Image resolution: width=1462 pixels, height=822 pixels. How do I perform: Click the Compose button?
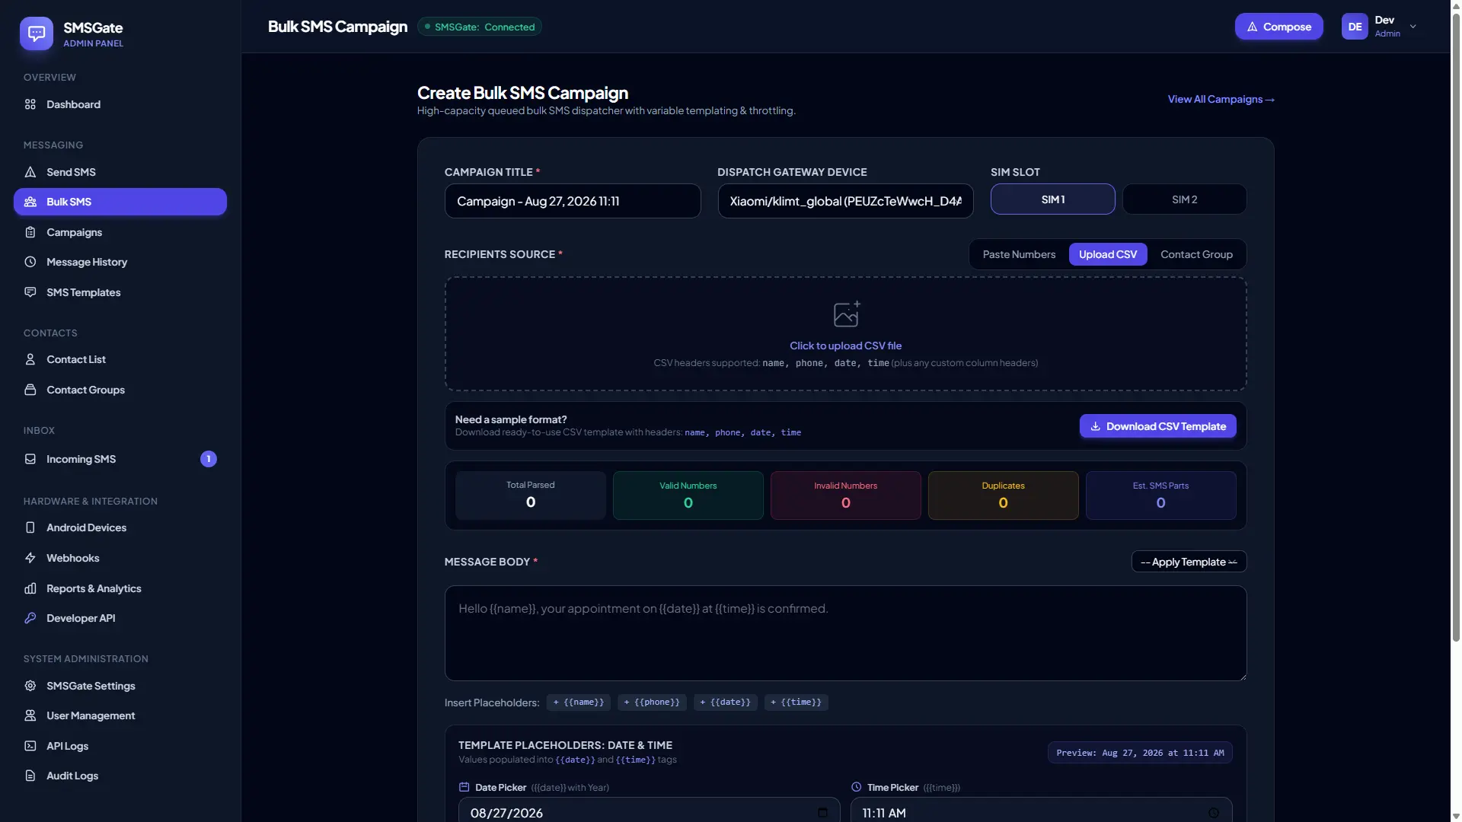1278,27
